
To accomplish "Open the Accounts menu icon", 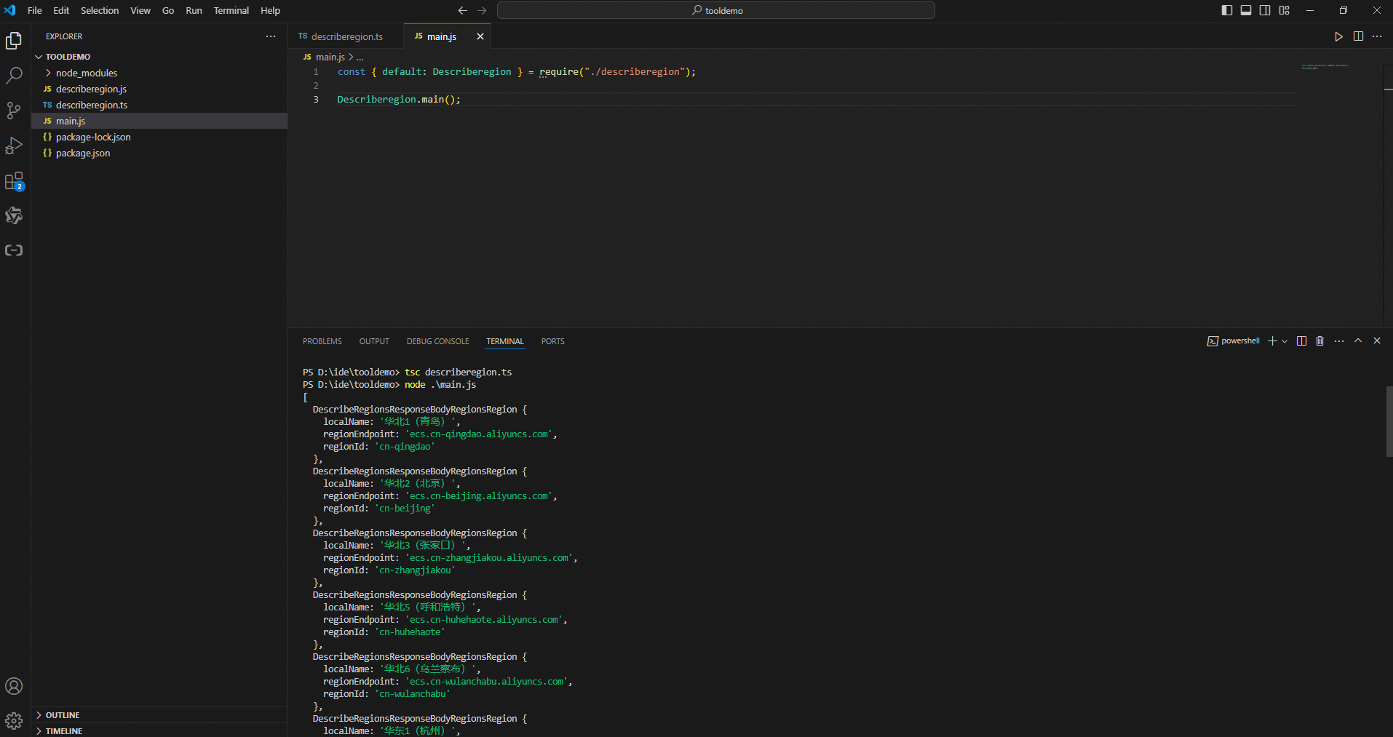I will 14,686.
